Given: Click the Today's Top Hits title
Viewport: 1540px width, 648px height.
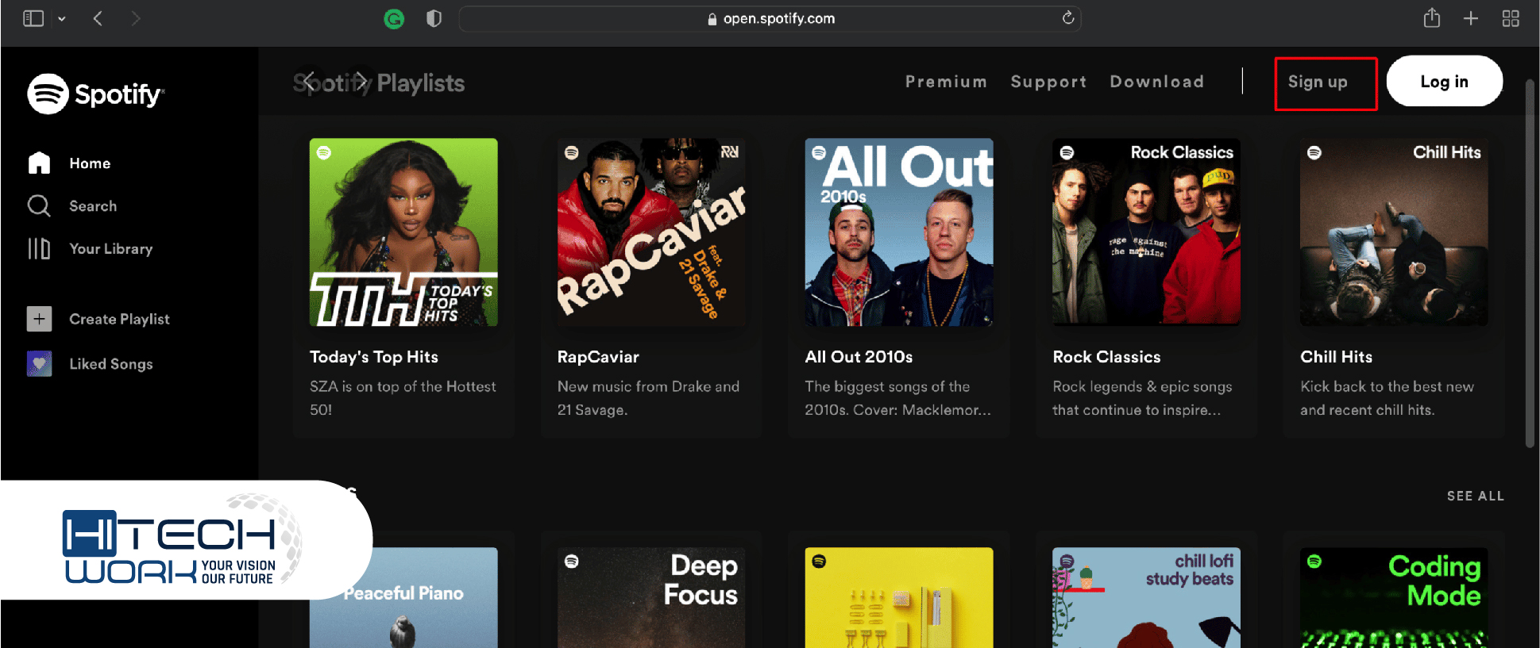Looking at the screenshot, I should pos(374,357).
